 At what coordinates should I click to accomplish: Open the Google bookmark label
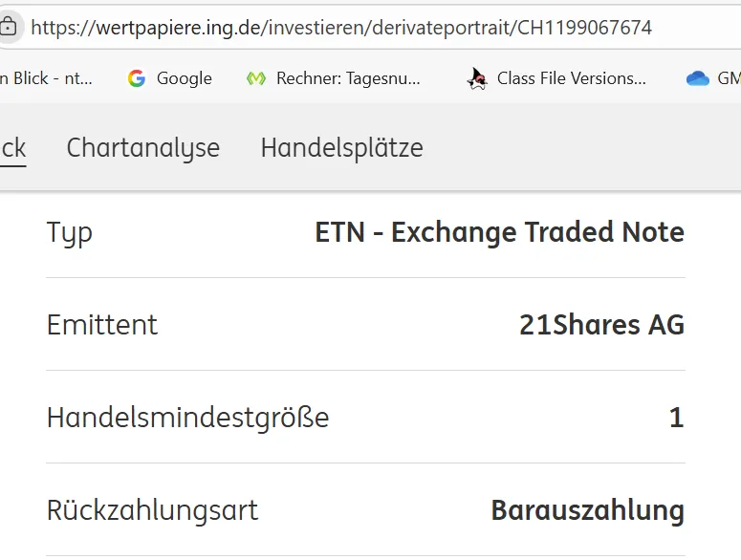[184, 78]
